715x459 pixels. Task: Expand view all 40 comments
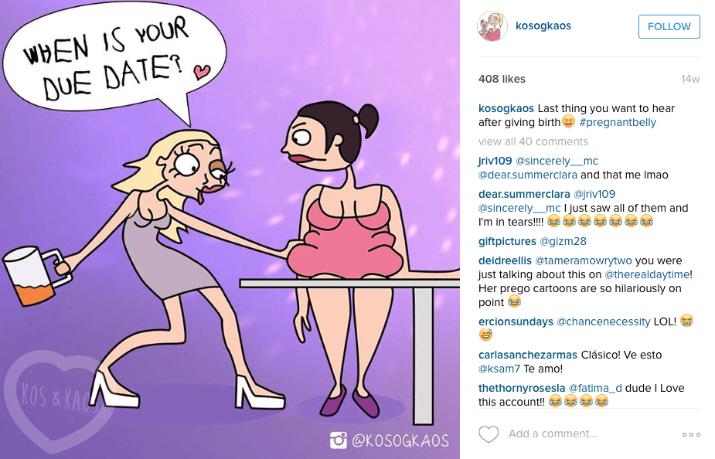click(x=533, y=141)
